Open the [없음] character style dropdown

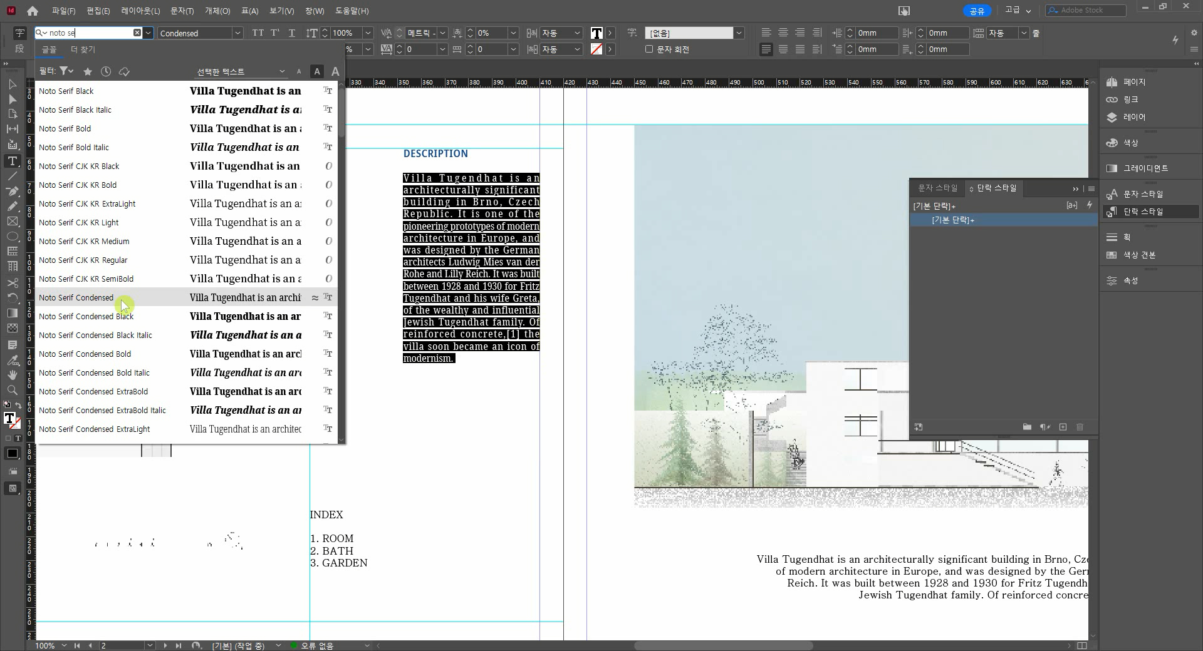(x=739, y=33)
